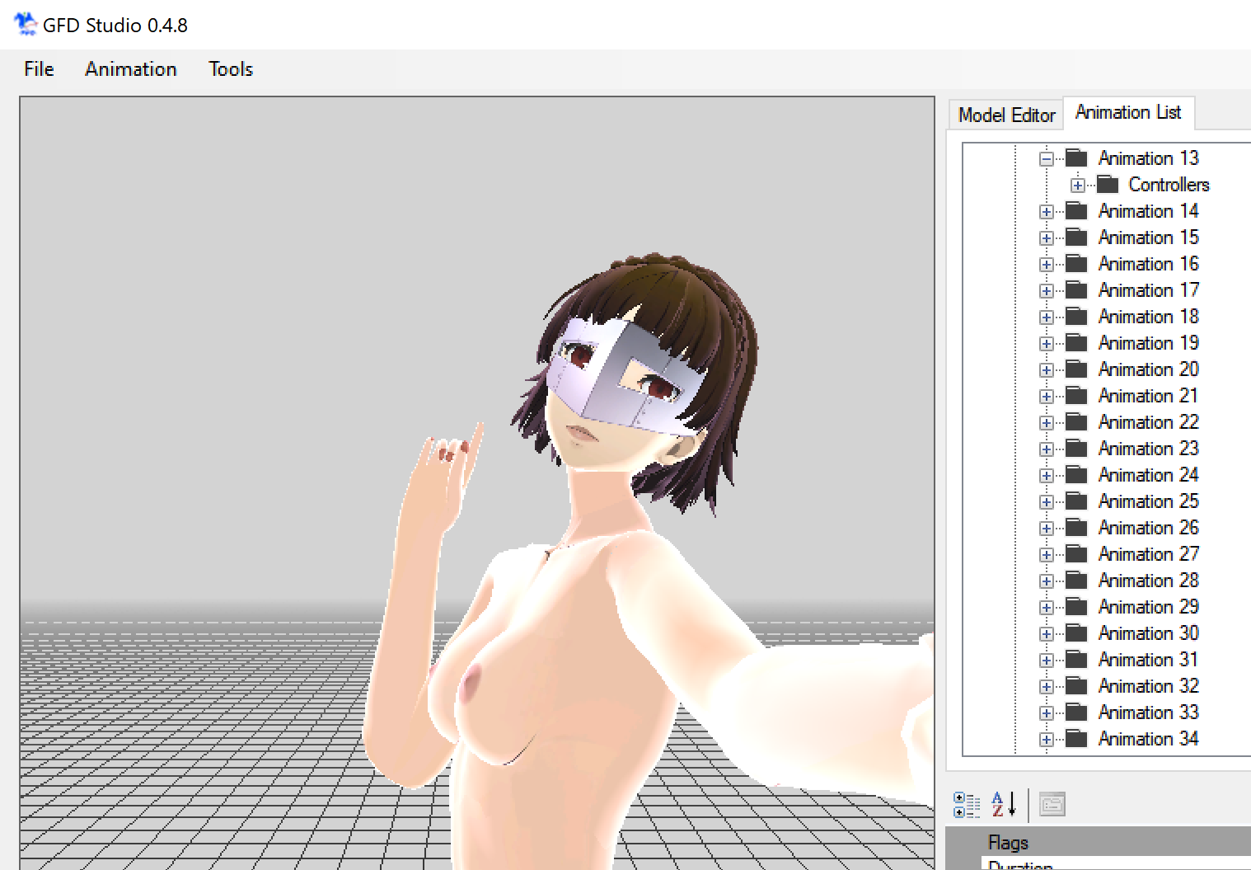The image size is (1251, 870).
Task: Select the Animation 27 tree item
Action: point(1148,554)
